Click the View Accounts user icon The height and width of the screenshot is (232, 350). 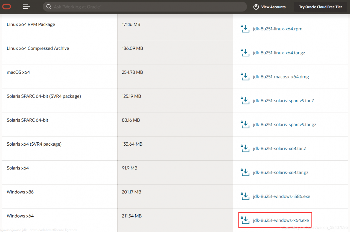[x=256, y=7]
